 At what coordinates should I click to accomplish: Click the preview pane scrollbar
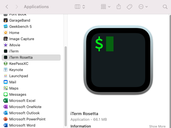click(170, 71)
